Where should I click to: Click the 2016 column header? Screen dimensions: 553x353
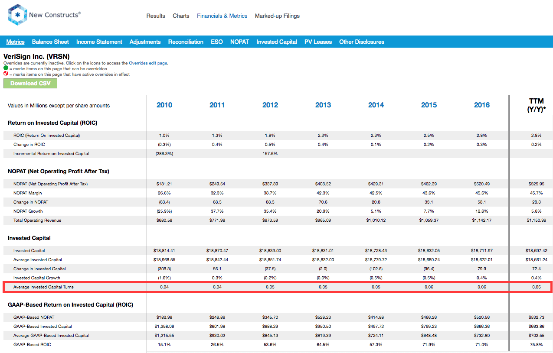482,105
